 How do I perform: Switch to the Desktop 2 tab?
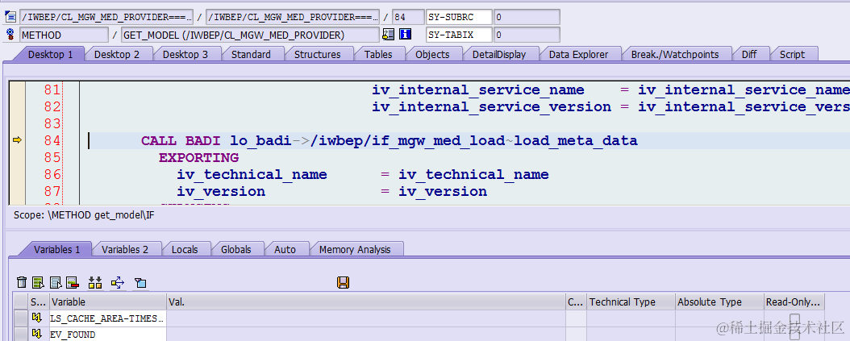point(117,54)
